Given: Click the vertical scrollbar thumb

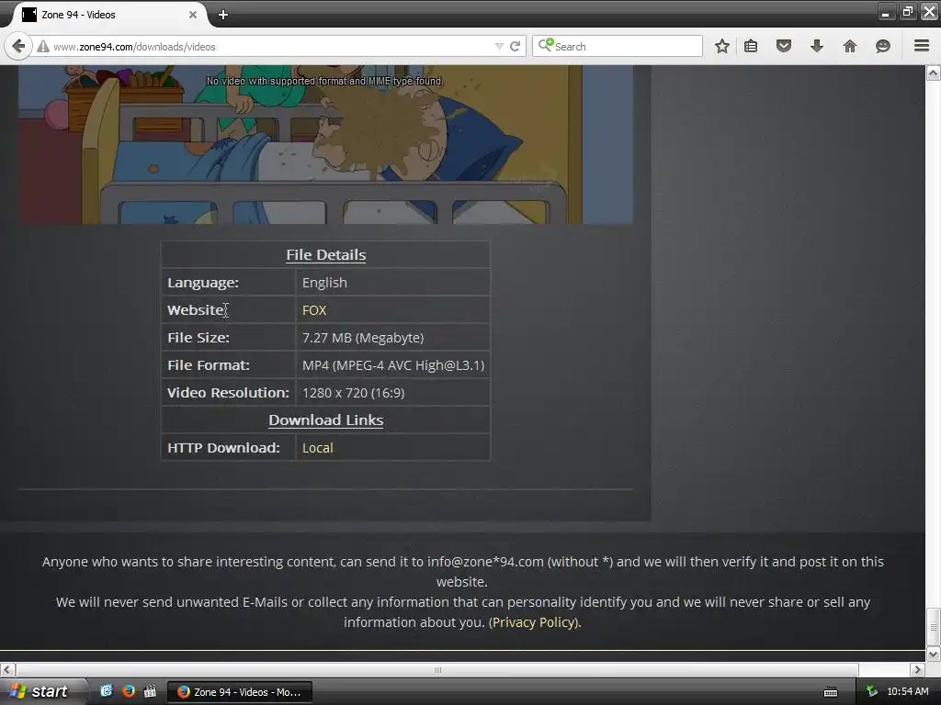Looking at the screenshot, I should click(x=934, y=626).
